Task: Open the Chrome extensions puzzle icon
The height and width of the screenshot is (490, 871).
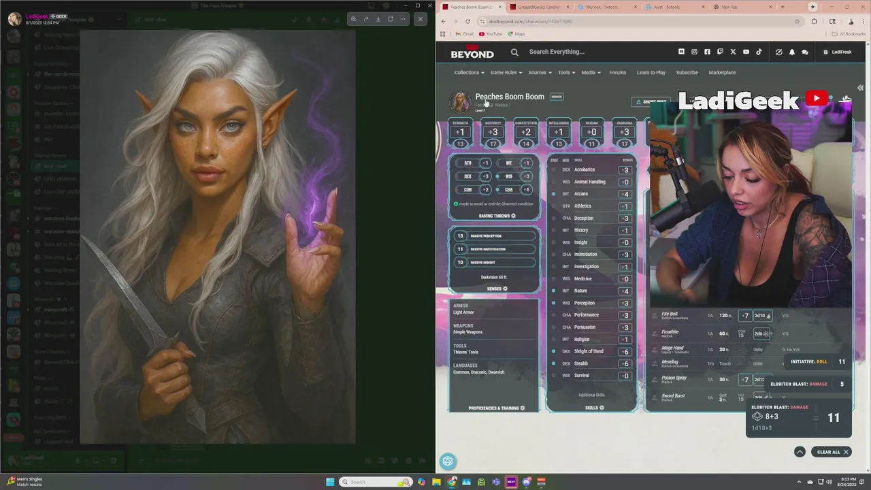Action: 815,21
